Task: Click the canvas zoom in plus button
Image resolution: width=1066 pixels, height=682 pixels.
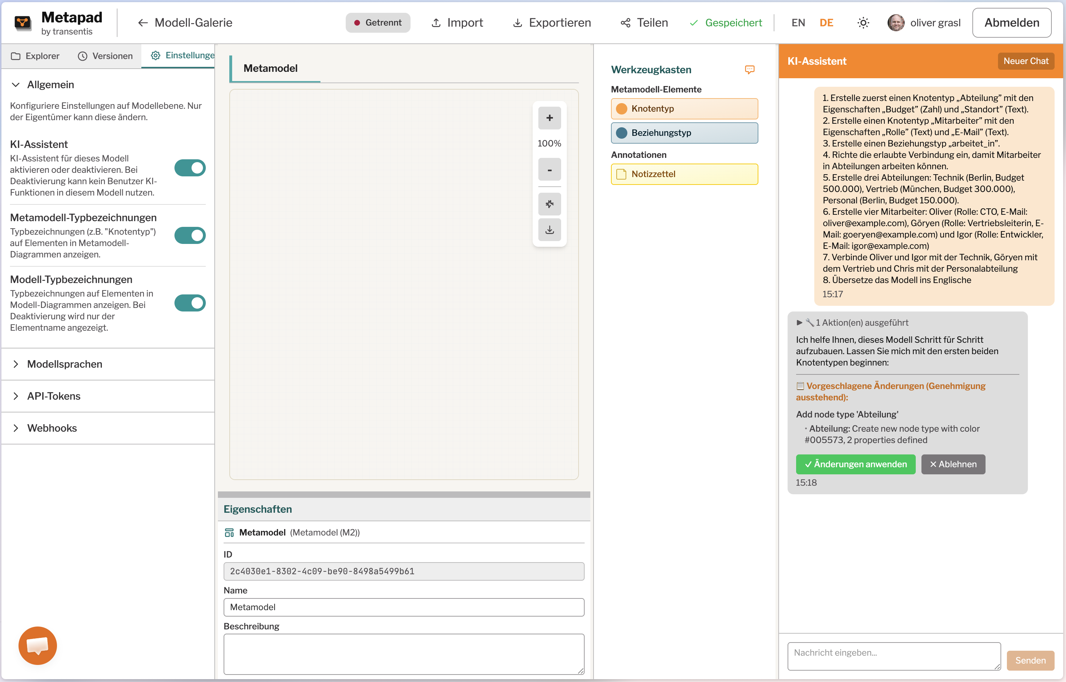Action: [x=549, y=118]
